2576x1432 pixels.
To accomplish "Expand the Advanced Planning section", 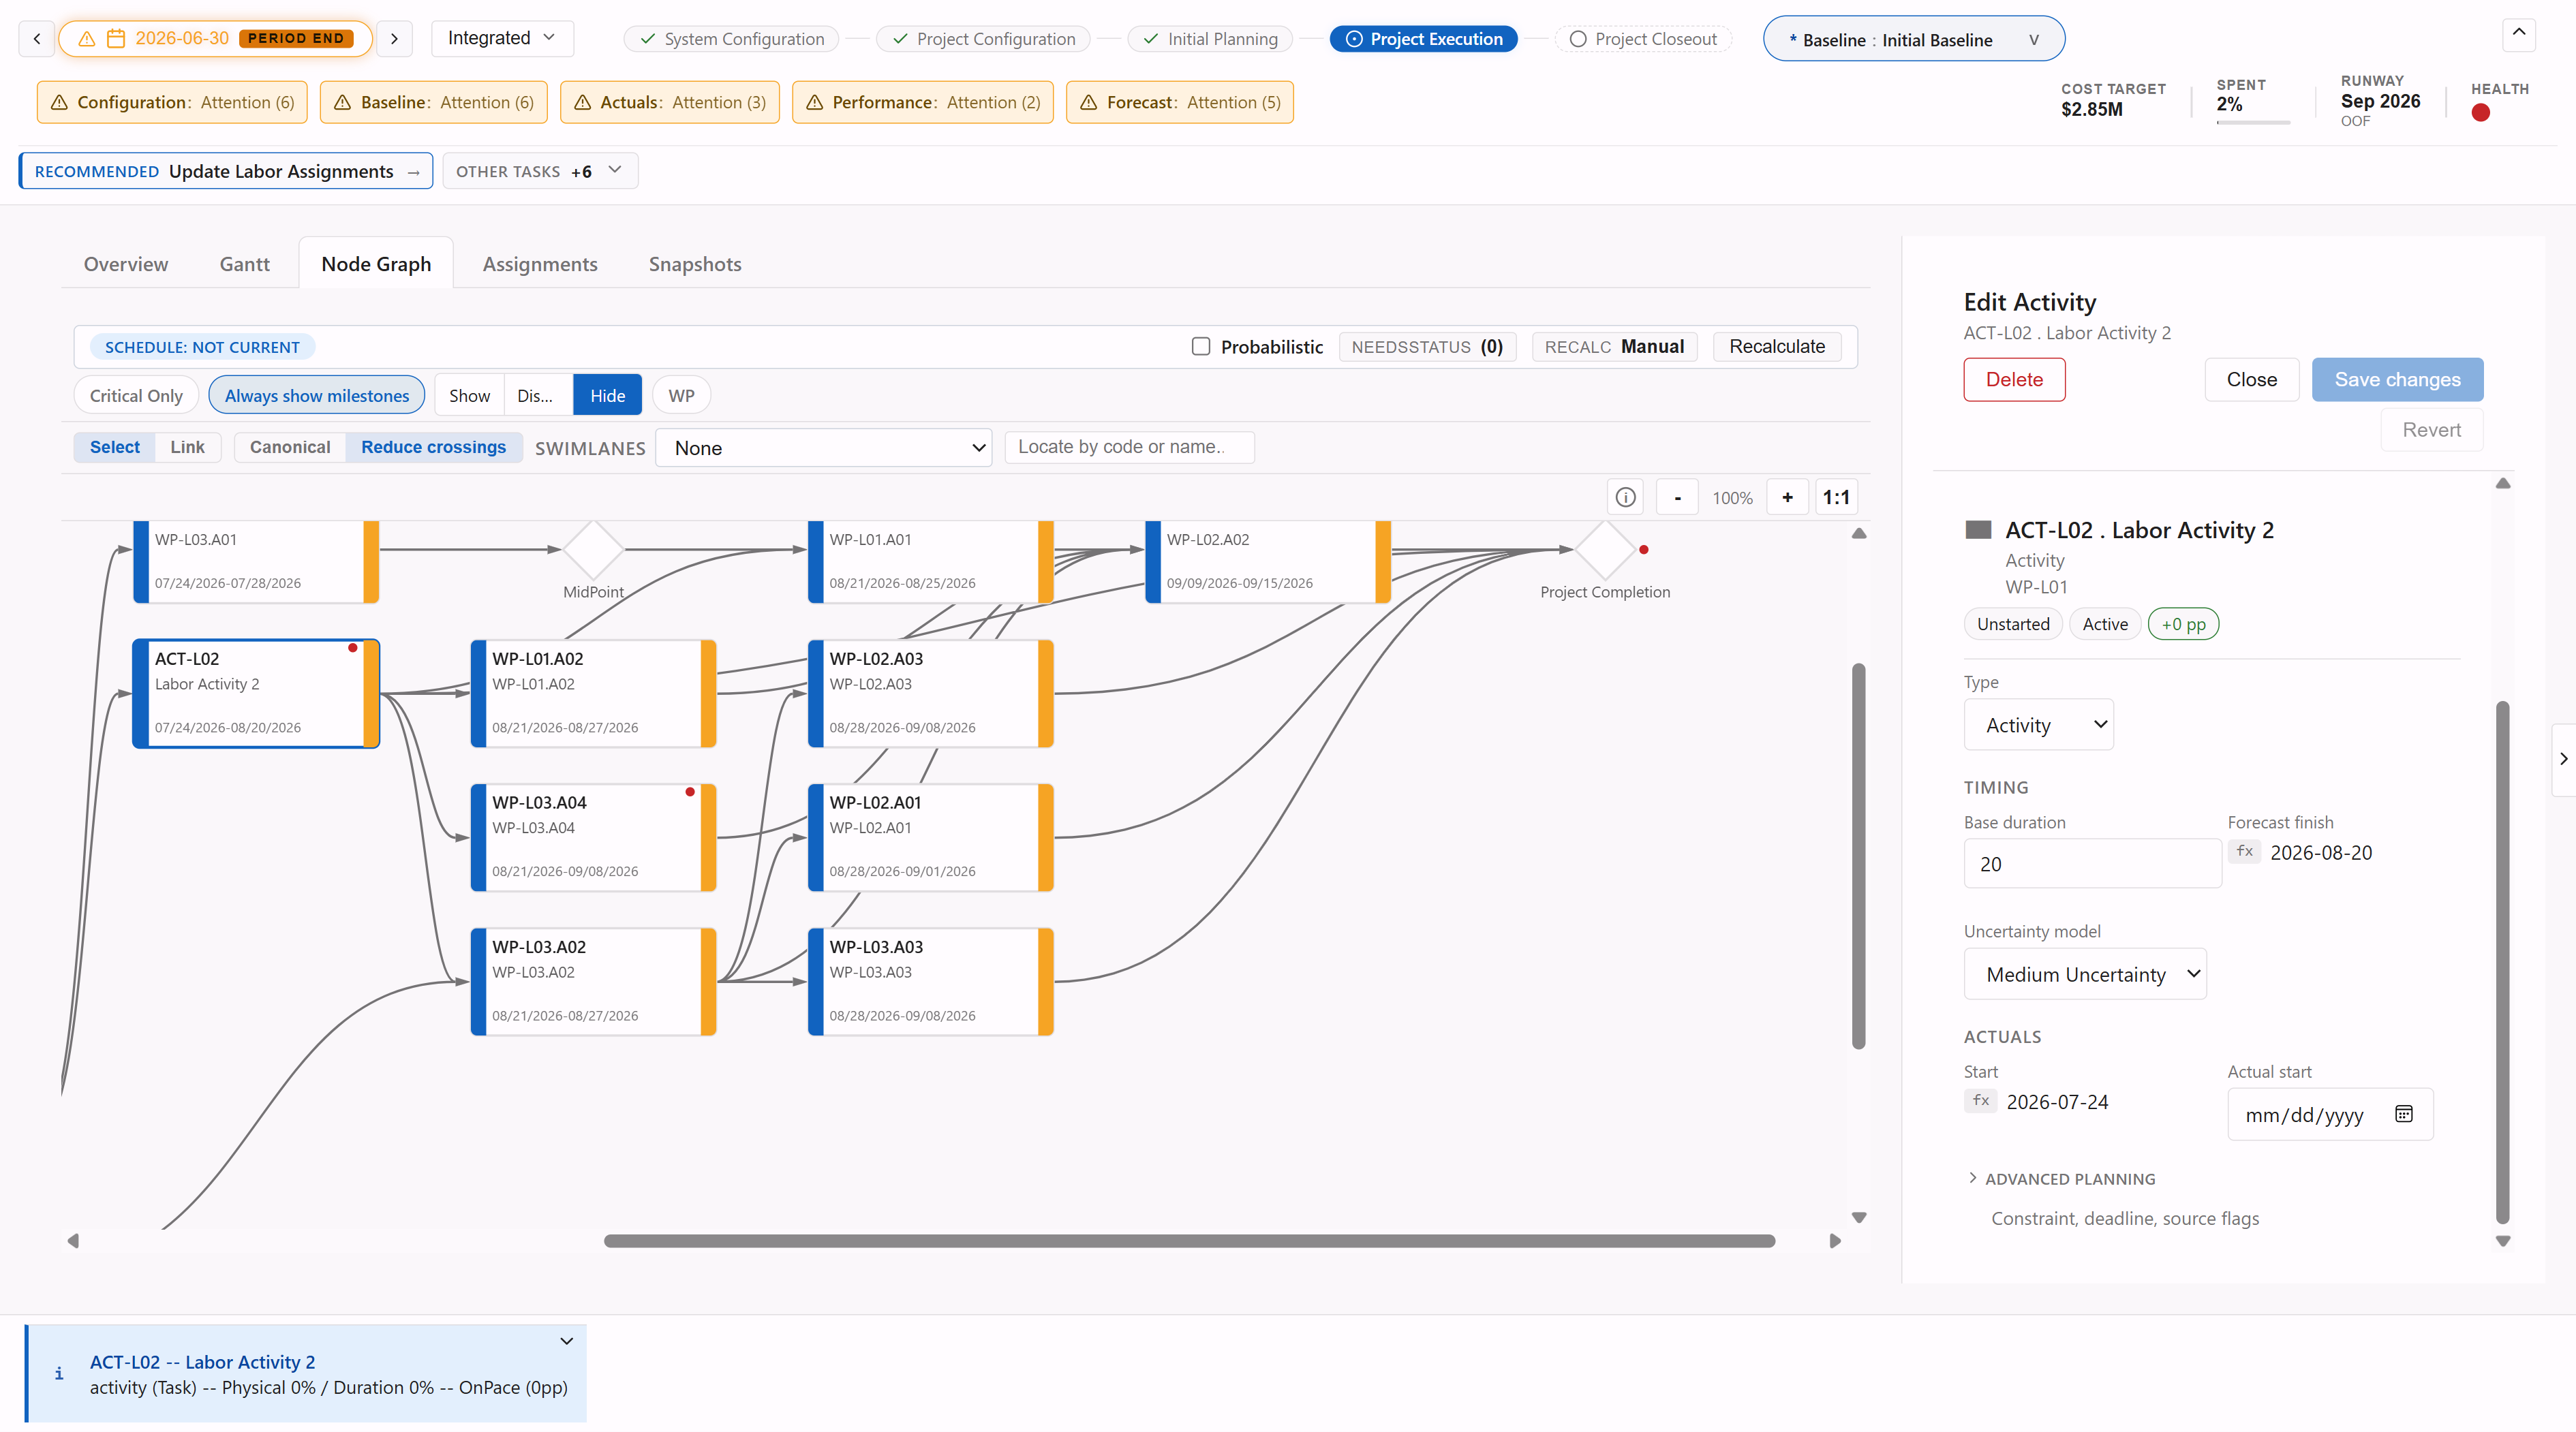I will [2060, 1179].
